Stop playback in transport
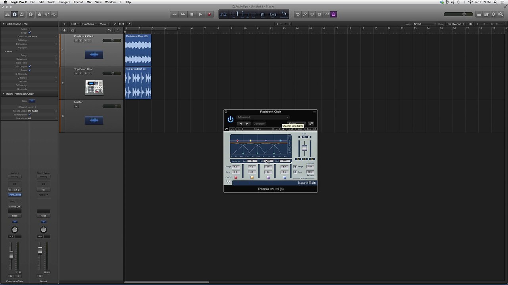This screenshot has width=508, height=285. 192,14
